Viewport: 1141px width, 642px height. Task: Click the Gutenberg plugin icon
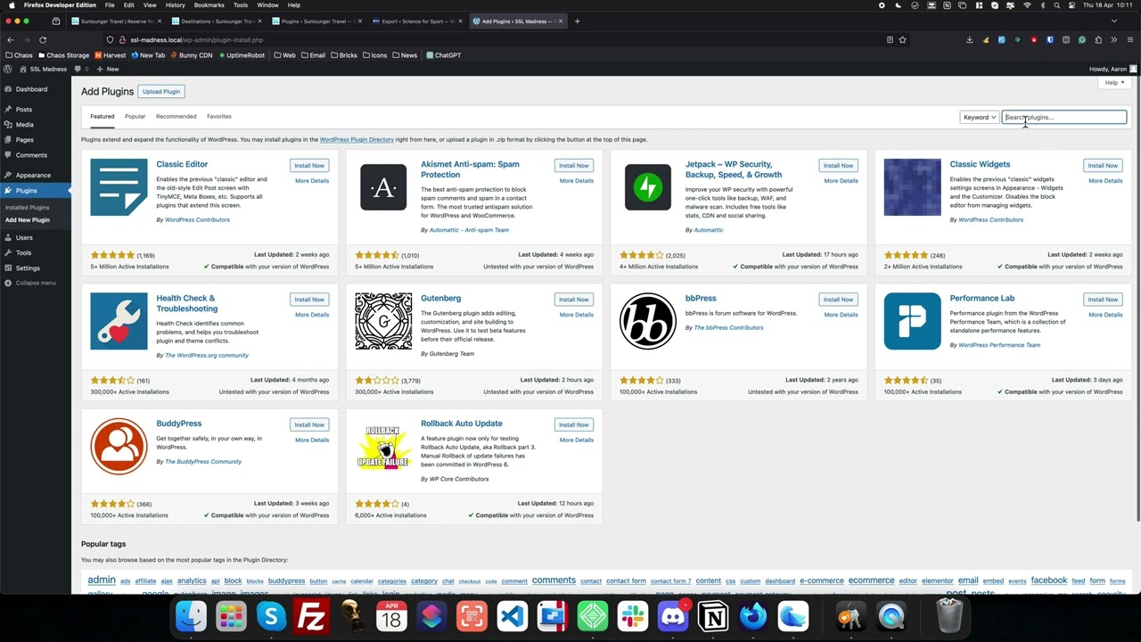(x=383, y=321)
